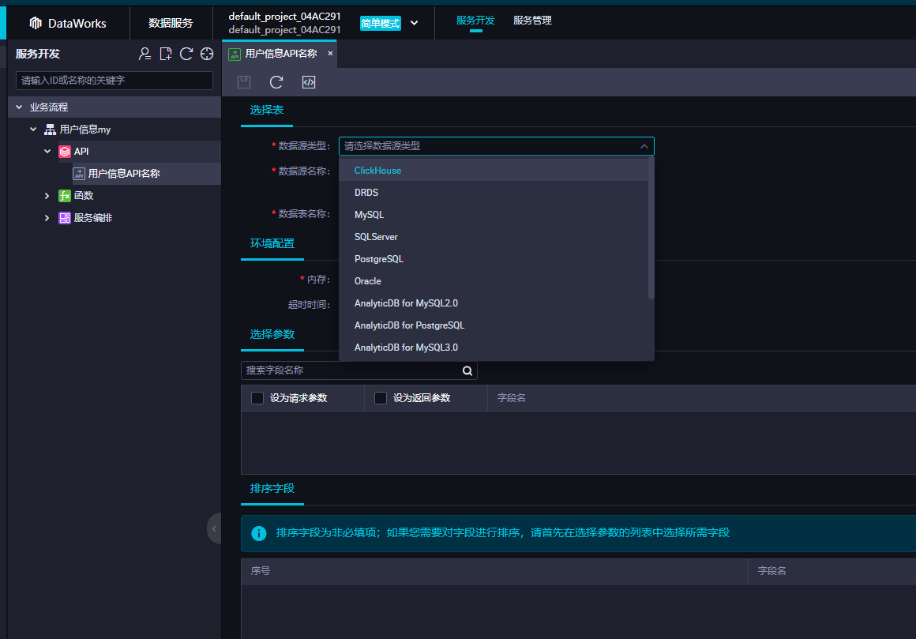
Task: Collapse the 数据源类型 dropdown
Action: click(x=644, y=146)
